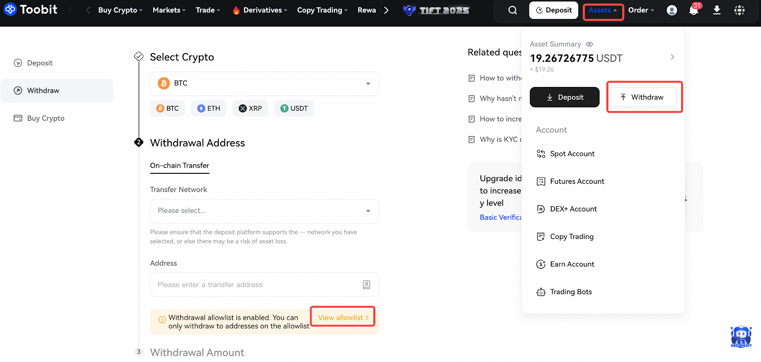Expand the Derivatives menu
Image resolution: width=761 pixels, height=362 pixels.
tap(260, 10)
